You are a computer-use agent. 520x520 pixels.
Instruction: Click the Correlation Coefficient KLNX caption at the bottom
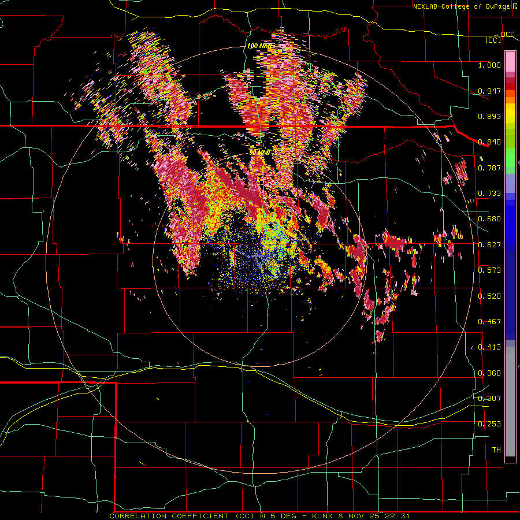point(259,516)
